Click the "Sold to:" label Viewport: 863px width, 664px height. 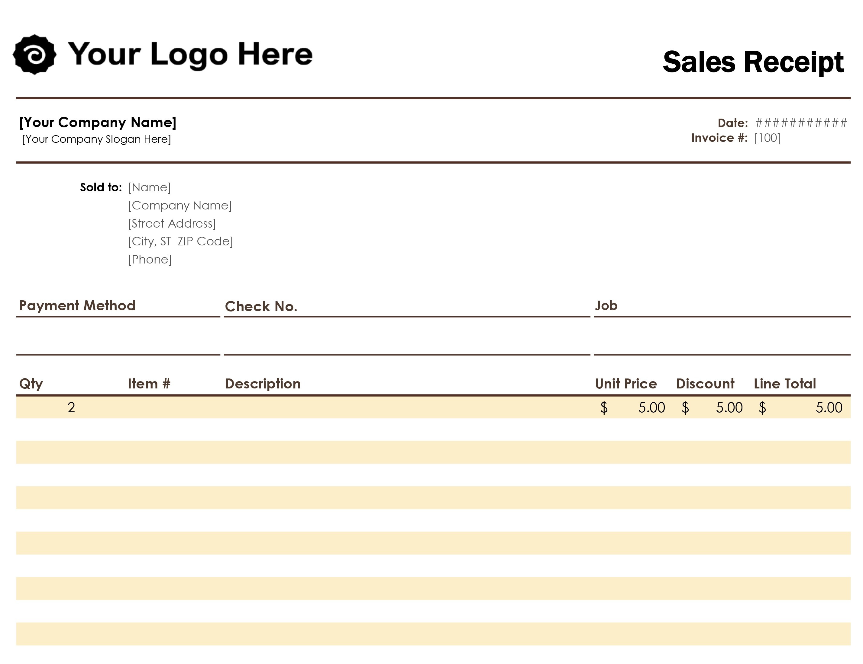[x=101, y=187]
